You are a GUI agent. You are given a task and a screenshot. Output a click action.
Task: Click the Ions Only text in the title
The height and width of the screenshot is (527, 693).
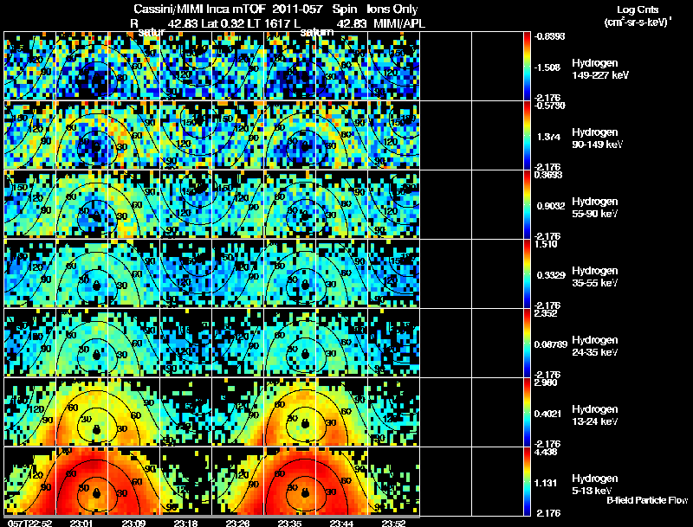point(392,10)
